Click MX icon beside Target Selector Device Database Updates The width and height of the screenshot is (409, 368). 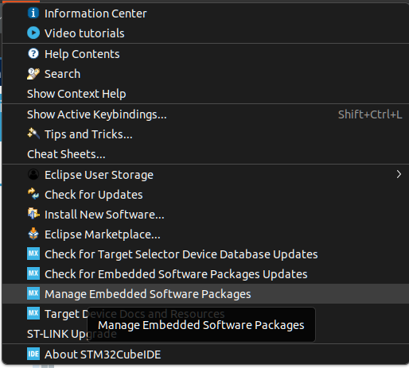coord(33,254)
